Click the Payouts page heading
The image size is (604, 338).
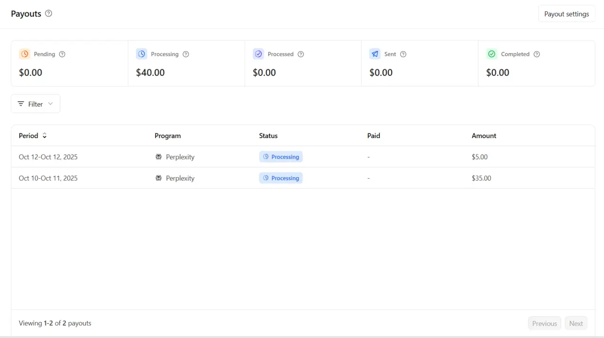click(x=26, y=14)
